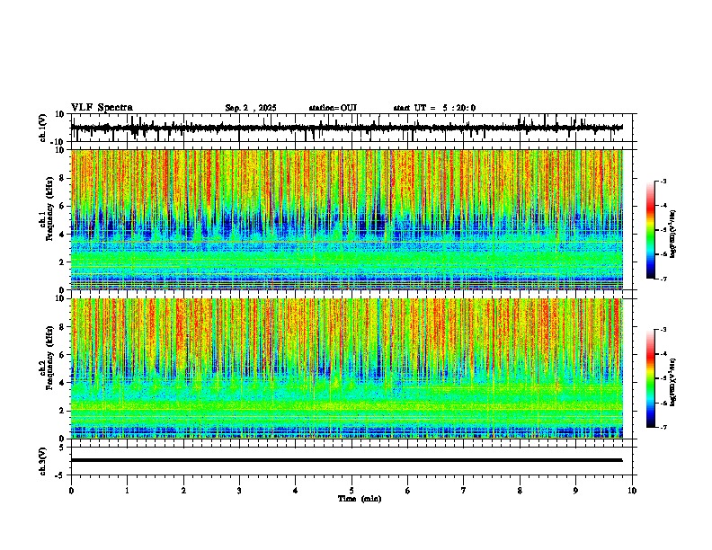Click the ch.1 frequency spectrogram panel
Image resolution: width=712 pixels, height=550 pixels.
[x=347, y=219]
